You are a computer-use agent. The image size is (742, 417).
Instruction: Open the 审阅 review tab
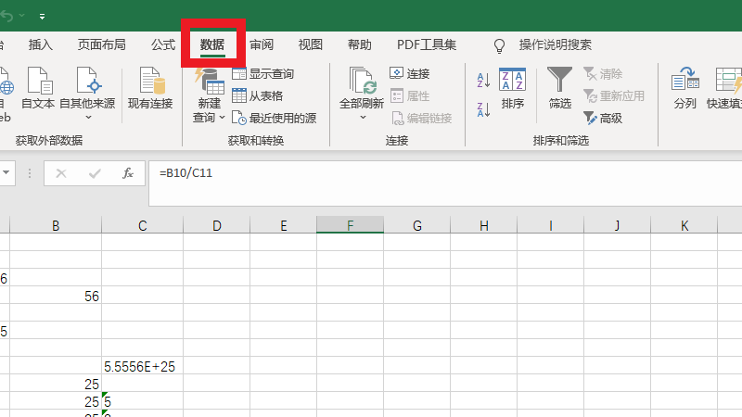click(x=262, y=44)
